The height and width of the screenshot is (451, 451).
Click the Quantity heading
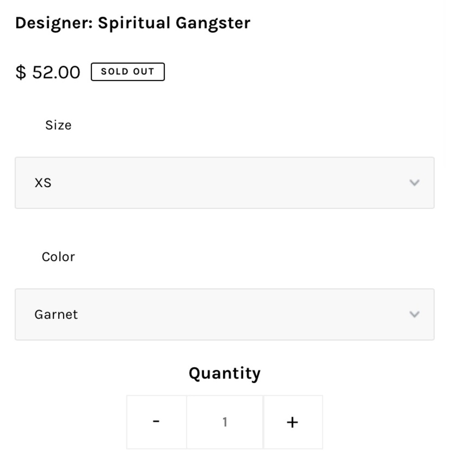(x=225, y=373)
